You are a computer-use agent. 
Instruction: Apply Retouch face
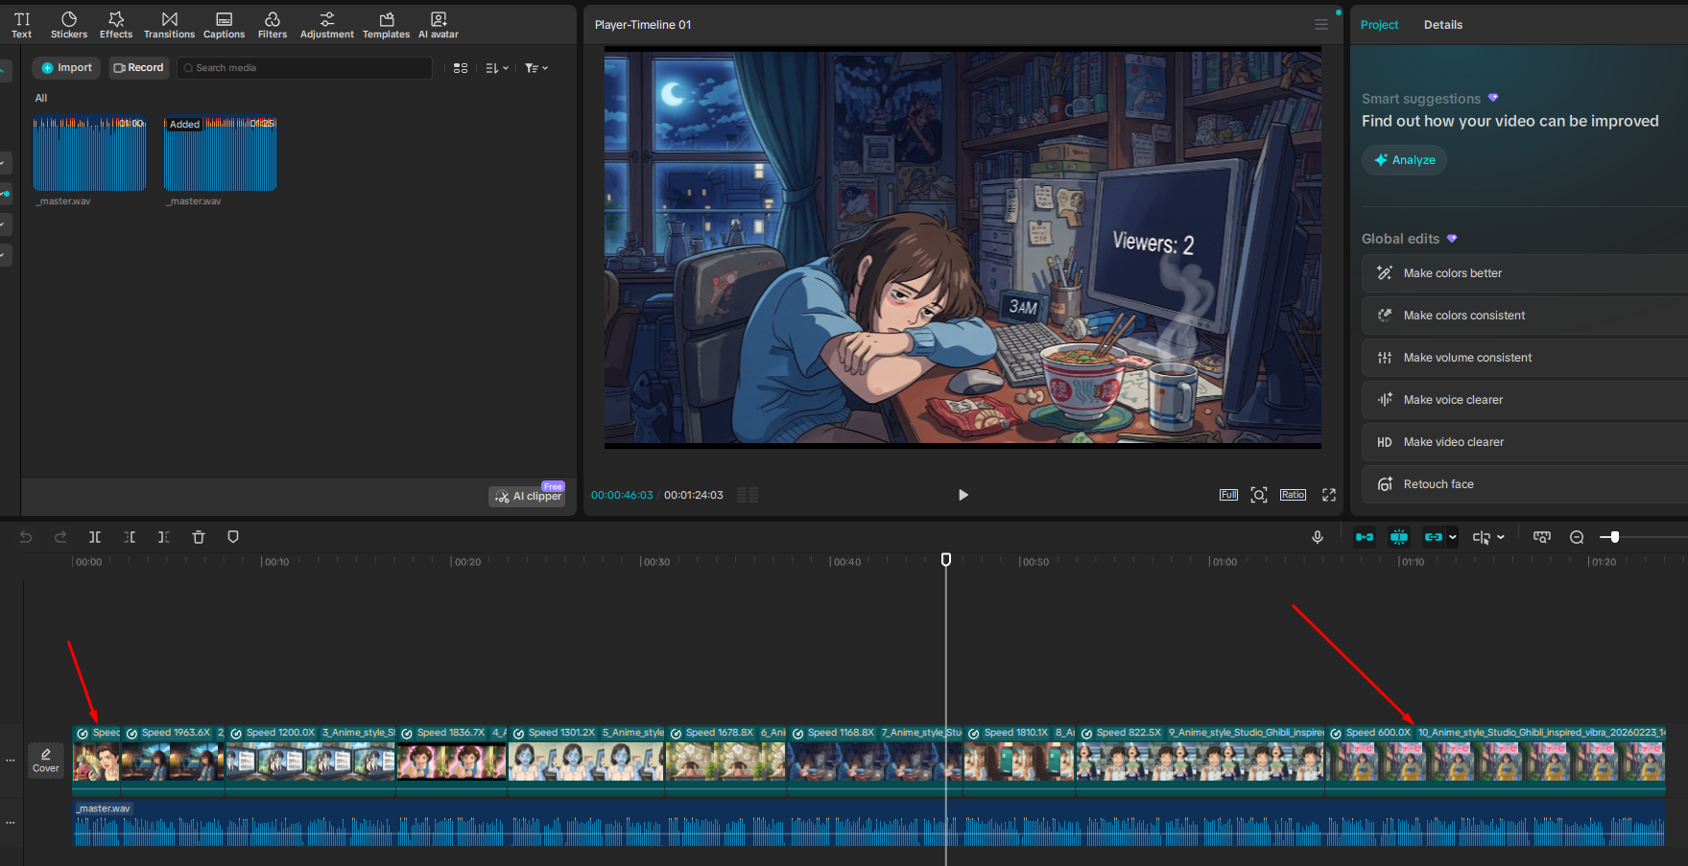pyautogui.click(x=1525, y=484)
